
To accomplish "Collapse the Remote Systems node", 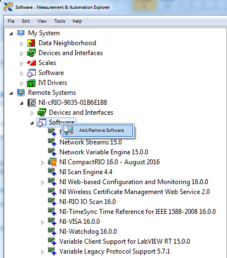I will click(12, 93).
